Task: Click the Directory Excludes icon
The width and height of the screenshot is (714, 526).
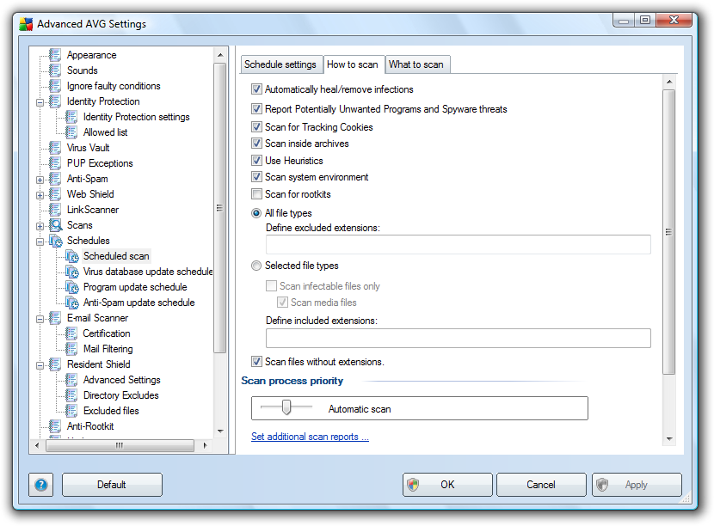Action: pos(71,395)
